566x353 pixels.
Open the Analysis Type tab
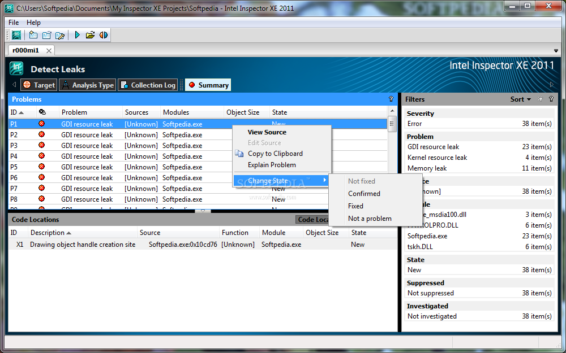pyautogui.click(x=87, y=85)
